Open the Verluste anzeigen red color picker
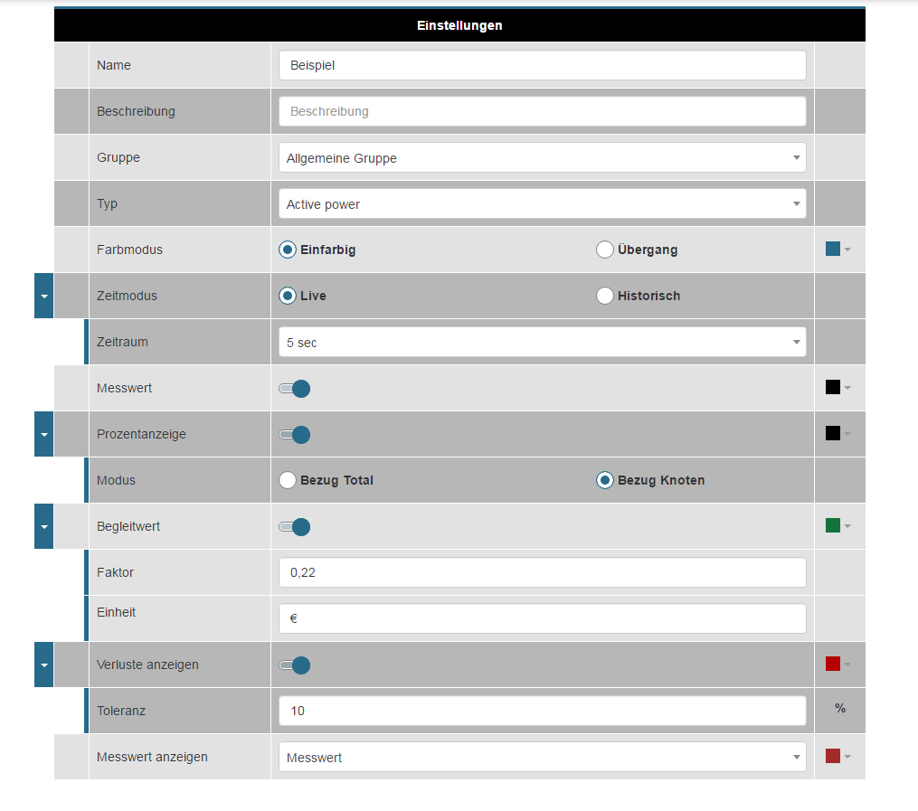 tap(838, 665)
